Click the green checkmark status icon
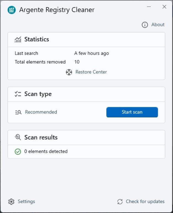The image size is (173, 213). (18, 152)
